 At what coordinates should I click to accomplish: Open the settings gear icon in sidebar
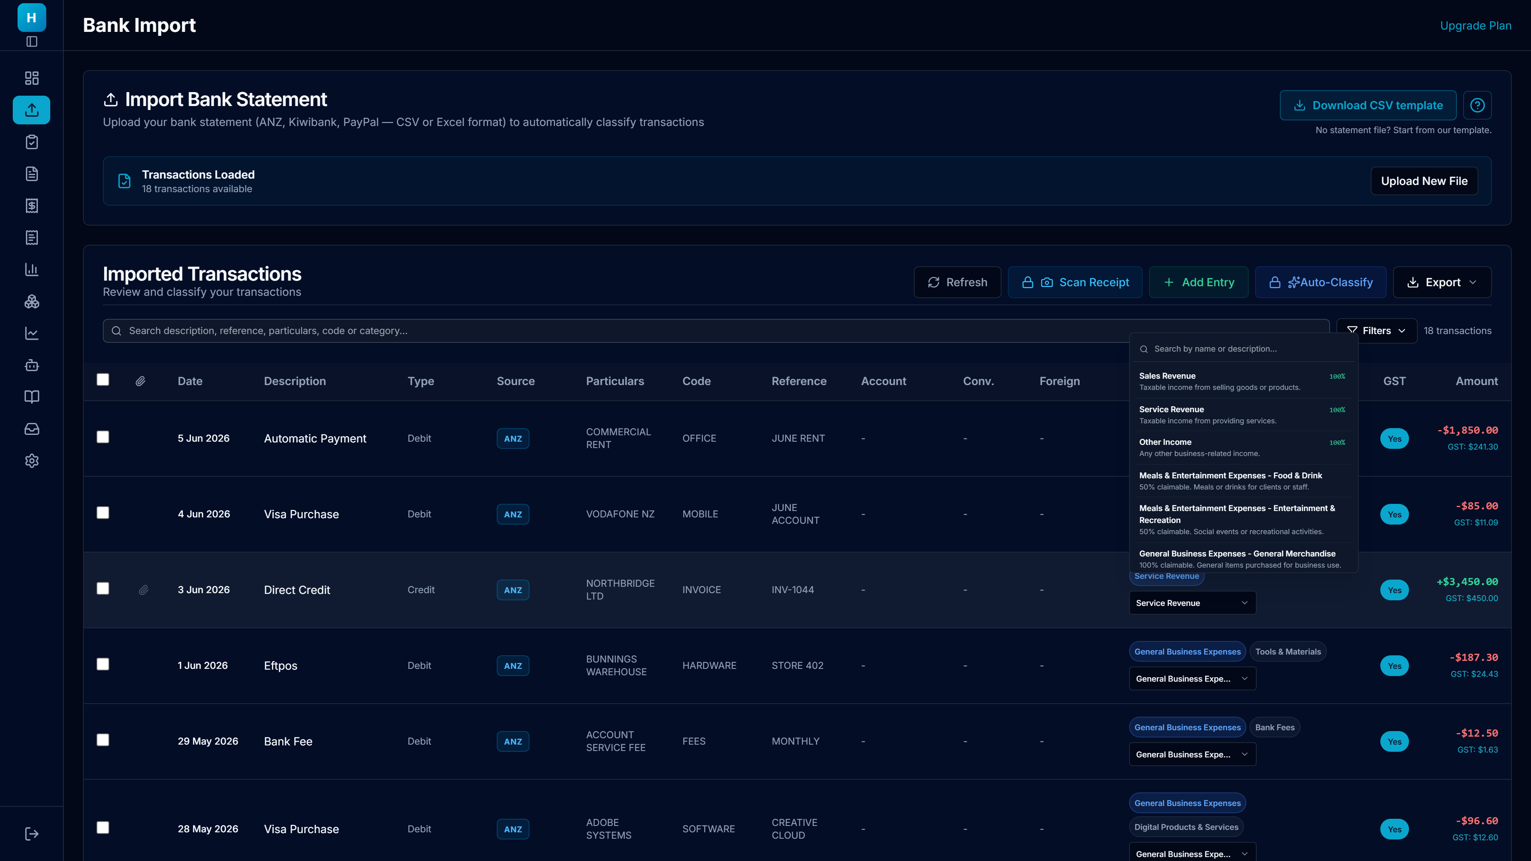pyautogui.click(x=31, y=460)
